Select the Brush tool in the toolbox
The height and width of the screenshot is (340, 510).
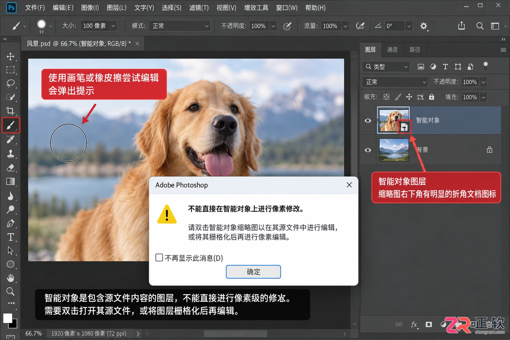(x=11, y=125)
